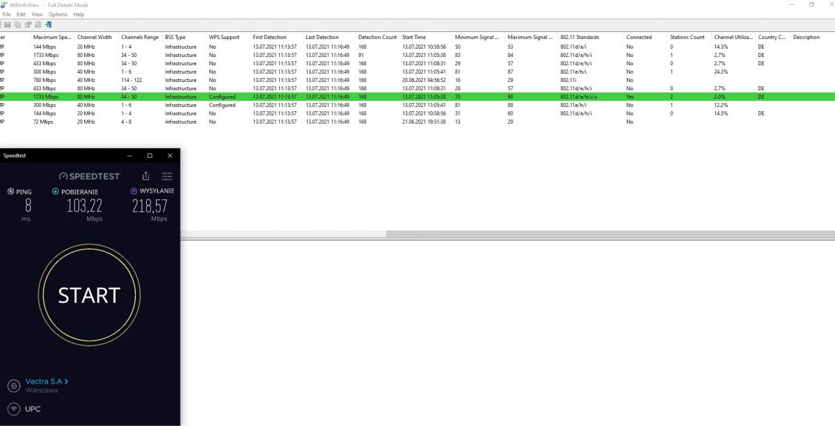Image resolution: width=835 pixels, height=426 pixels.
Task: Click the share results icon in Speedtest
Action: click(145, 177)
